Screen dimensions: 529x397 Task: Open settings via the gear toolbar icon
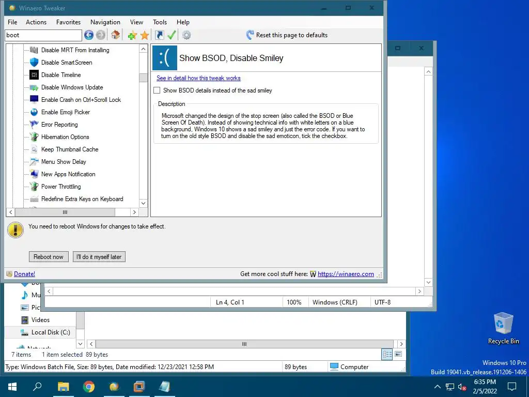pyautogui.click(x=186, y=35)
